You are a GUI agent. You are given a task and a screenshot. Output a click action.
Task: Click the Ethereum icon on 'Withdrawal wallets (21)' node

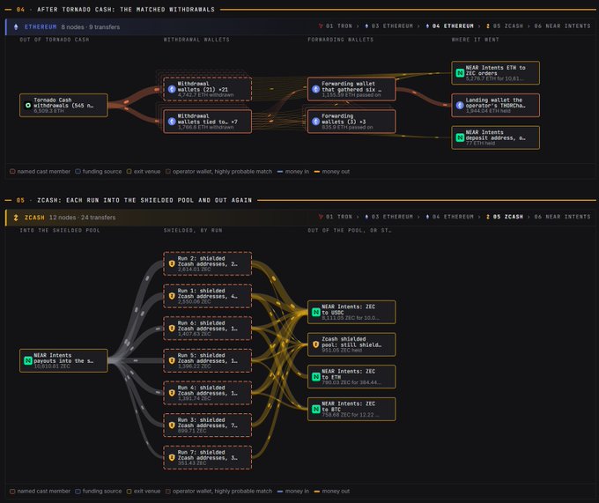(172, 89)
